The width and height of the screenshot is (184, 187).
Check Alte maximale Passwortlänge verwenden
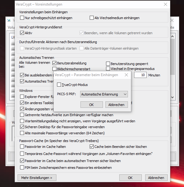tap(22, 133)
